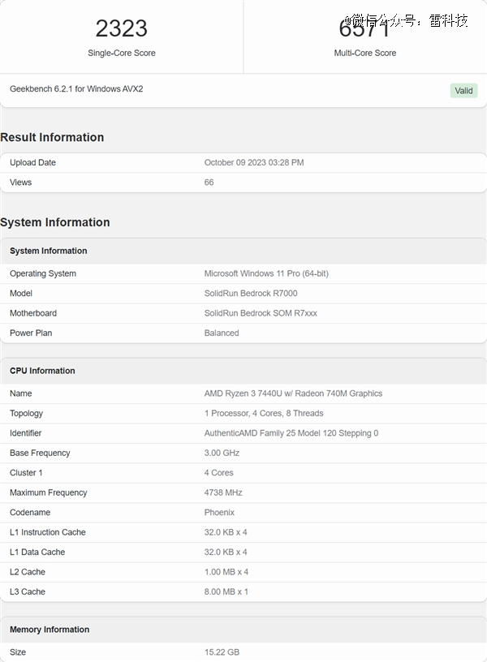Click the Maximum Frequency 4738 MHz value
This screenshot has height=662, width=487.
(225, 492)
